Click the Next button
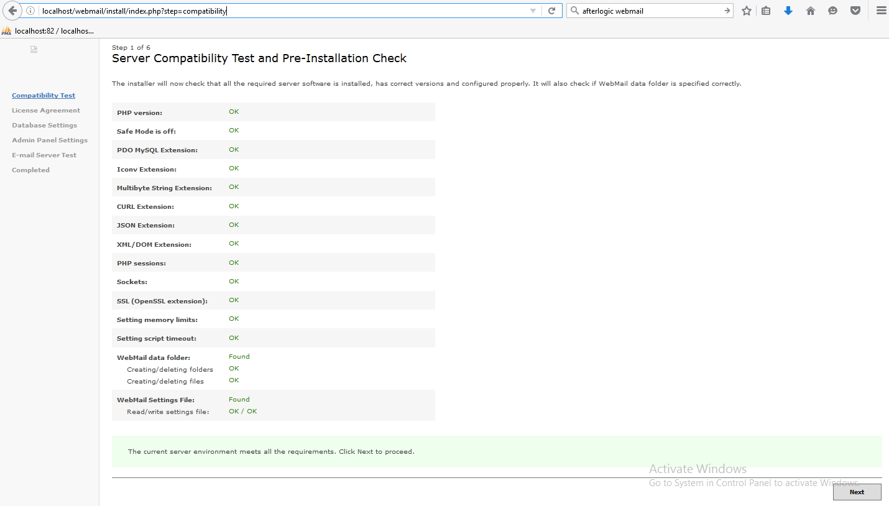The width and height of the screenshot is (889, 506). pos(857,492)
